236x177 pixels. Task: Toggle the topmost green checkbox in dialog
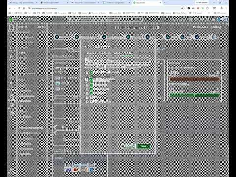[x=91, y=73]
